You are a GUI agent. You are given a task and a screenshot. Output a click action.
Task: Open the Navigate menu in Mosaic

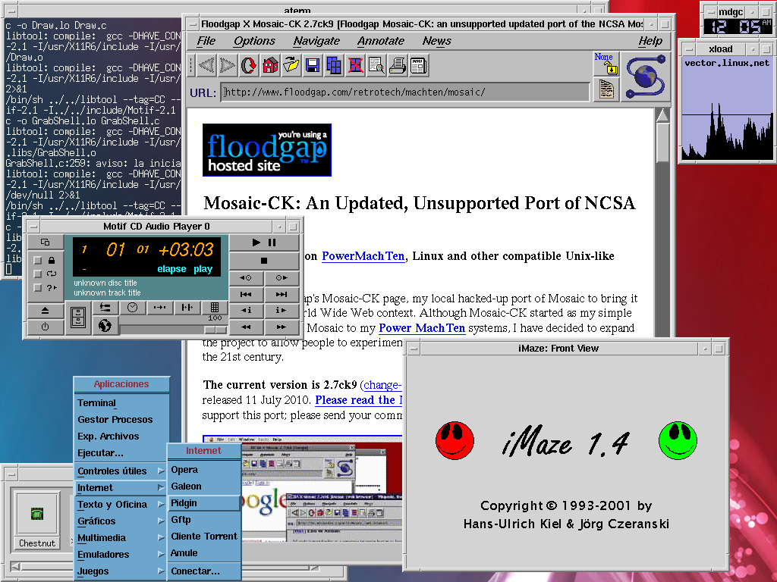pos(316,41)
